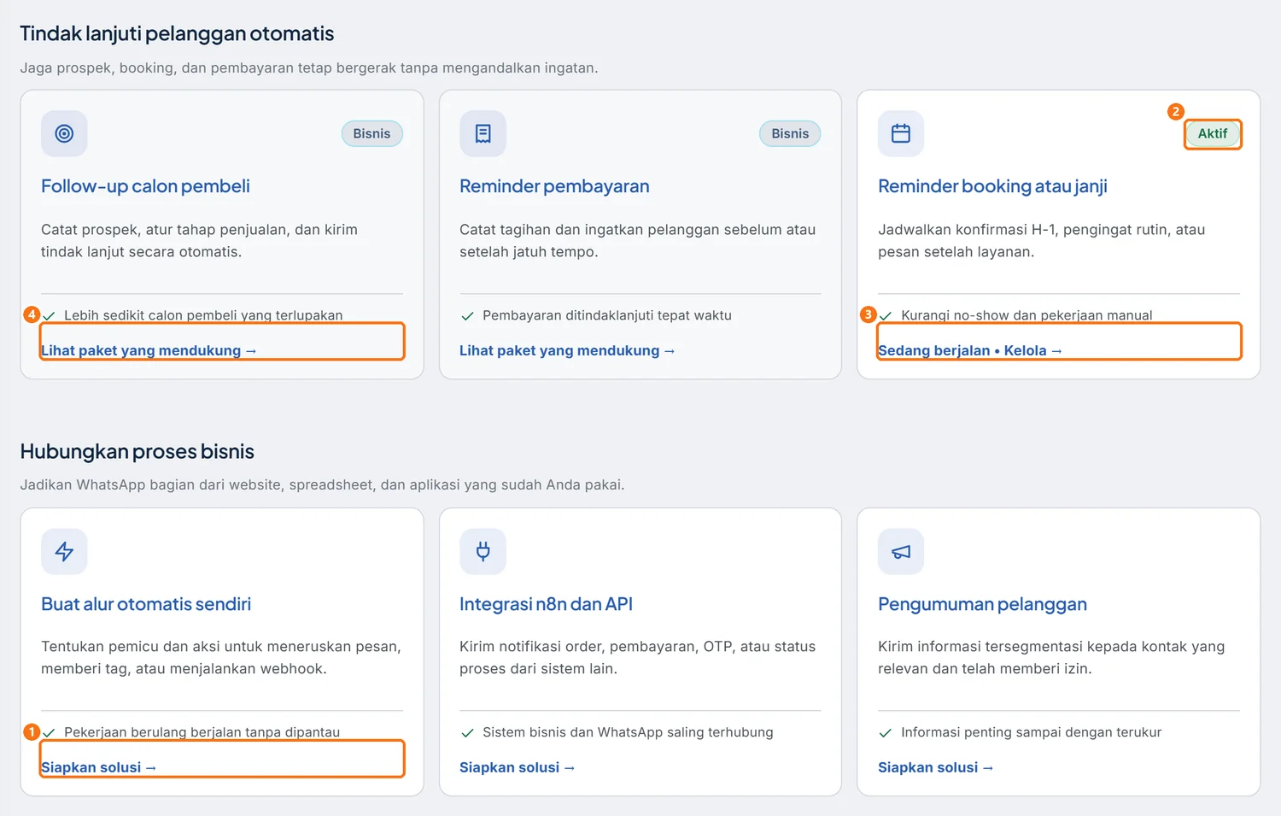The width and height of the screenshot is (1281, 816).
Task: Click Siapkan solusi under Integrasi n8n dan API
Action: tap(517, 767)
